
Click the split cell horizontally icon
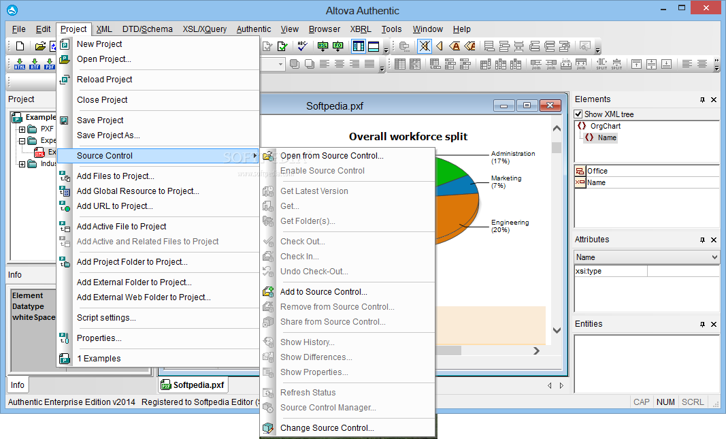pyautogui.click(x=601, y=64)
